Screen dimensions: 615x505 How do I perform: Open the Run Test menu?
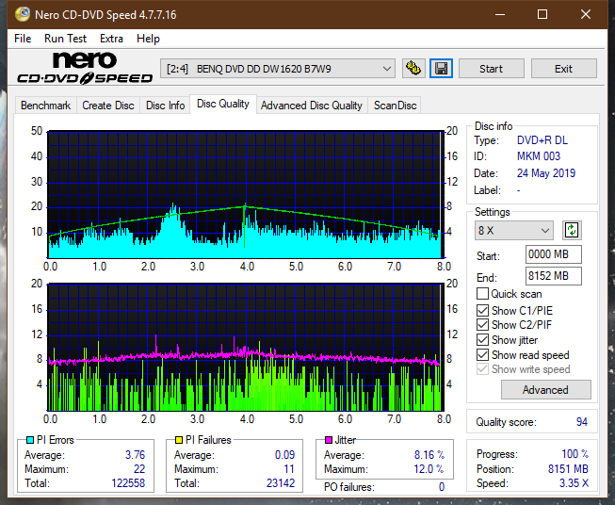click(x=65, y=39)
